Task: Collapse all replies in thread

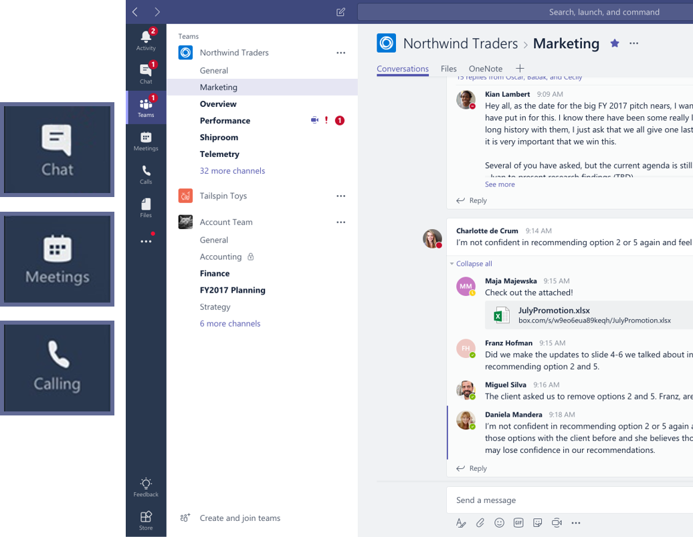Action: pyautogui.click(x=474, y=264)
